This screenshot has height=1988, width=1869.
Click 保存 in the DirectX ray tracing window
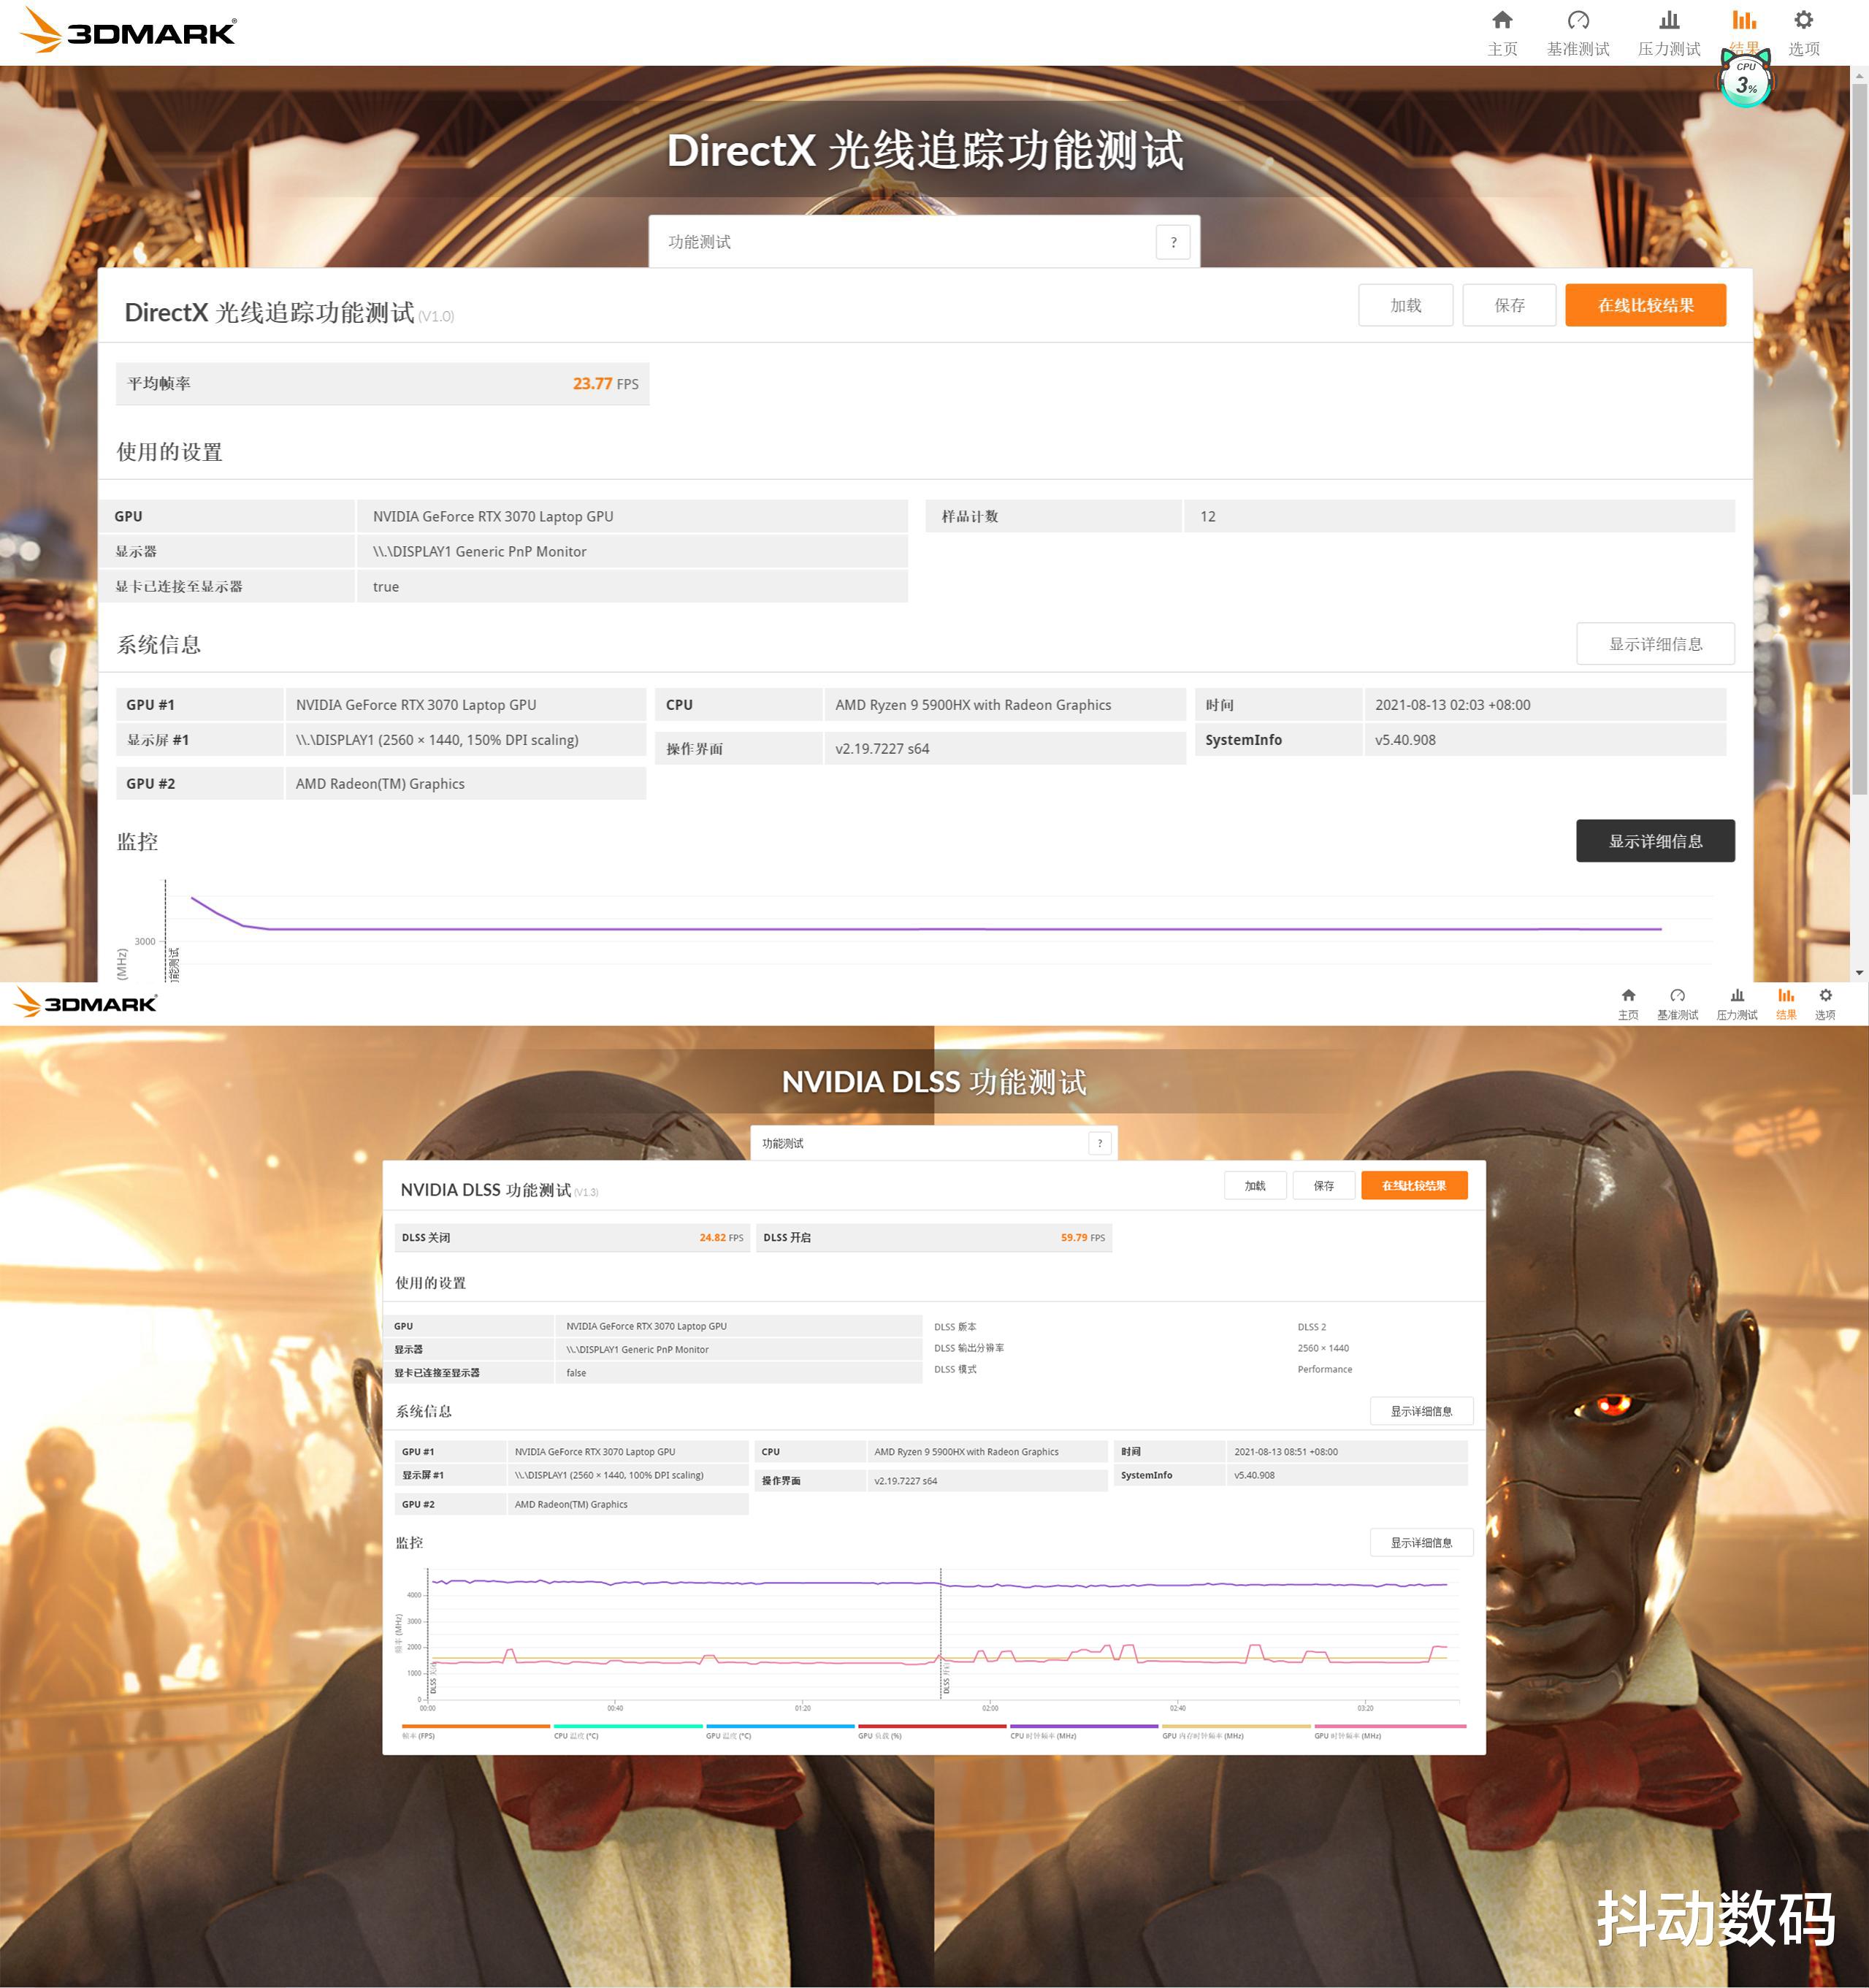pyautogui.click(x=1509, y=305)
